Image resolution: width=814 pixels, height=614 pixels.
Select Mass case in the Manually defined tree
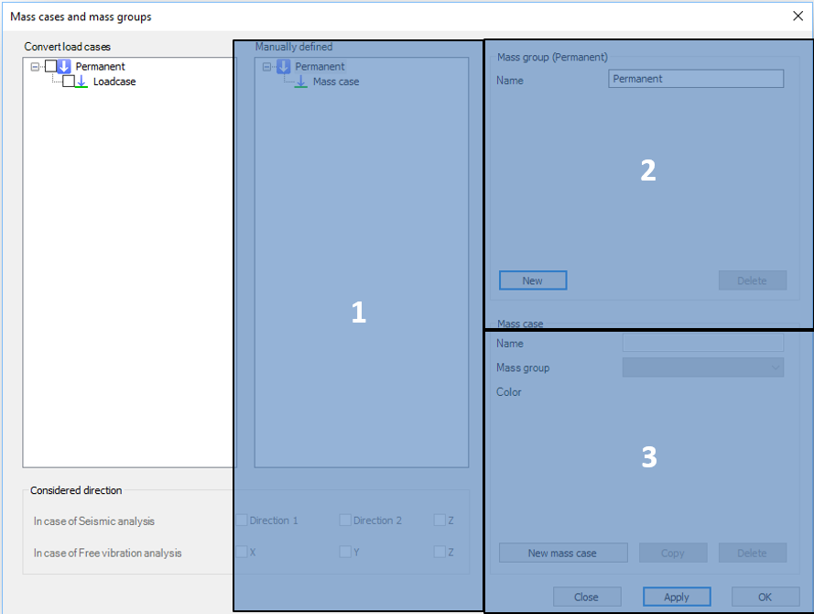click(336, 82)
